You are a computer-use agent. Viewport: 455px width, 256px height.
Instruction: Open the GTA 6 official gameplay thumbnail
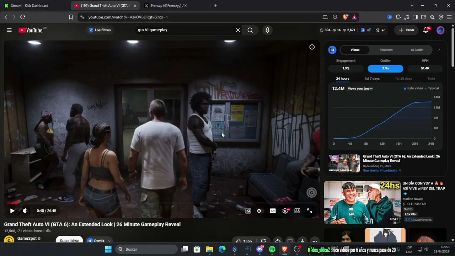344,164
